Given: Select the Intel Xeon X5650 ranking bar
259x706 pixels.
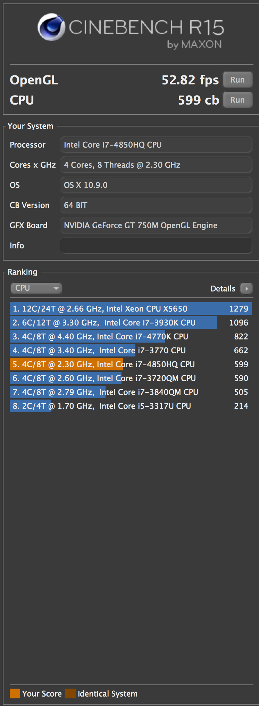Looking at the screenshot, I should [x=130, y=309].
